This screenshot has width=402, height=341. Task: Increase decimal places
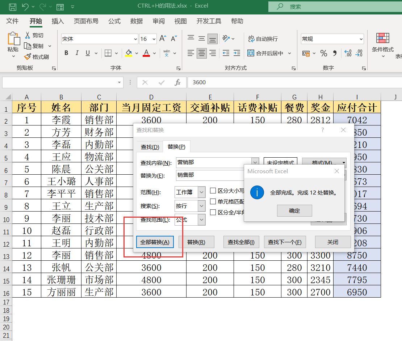click(348, 53)
